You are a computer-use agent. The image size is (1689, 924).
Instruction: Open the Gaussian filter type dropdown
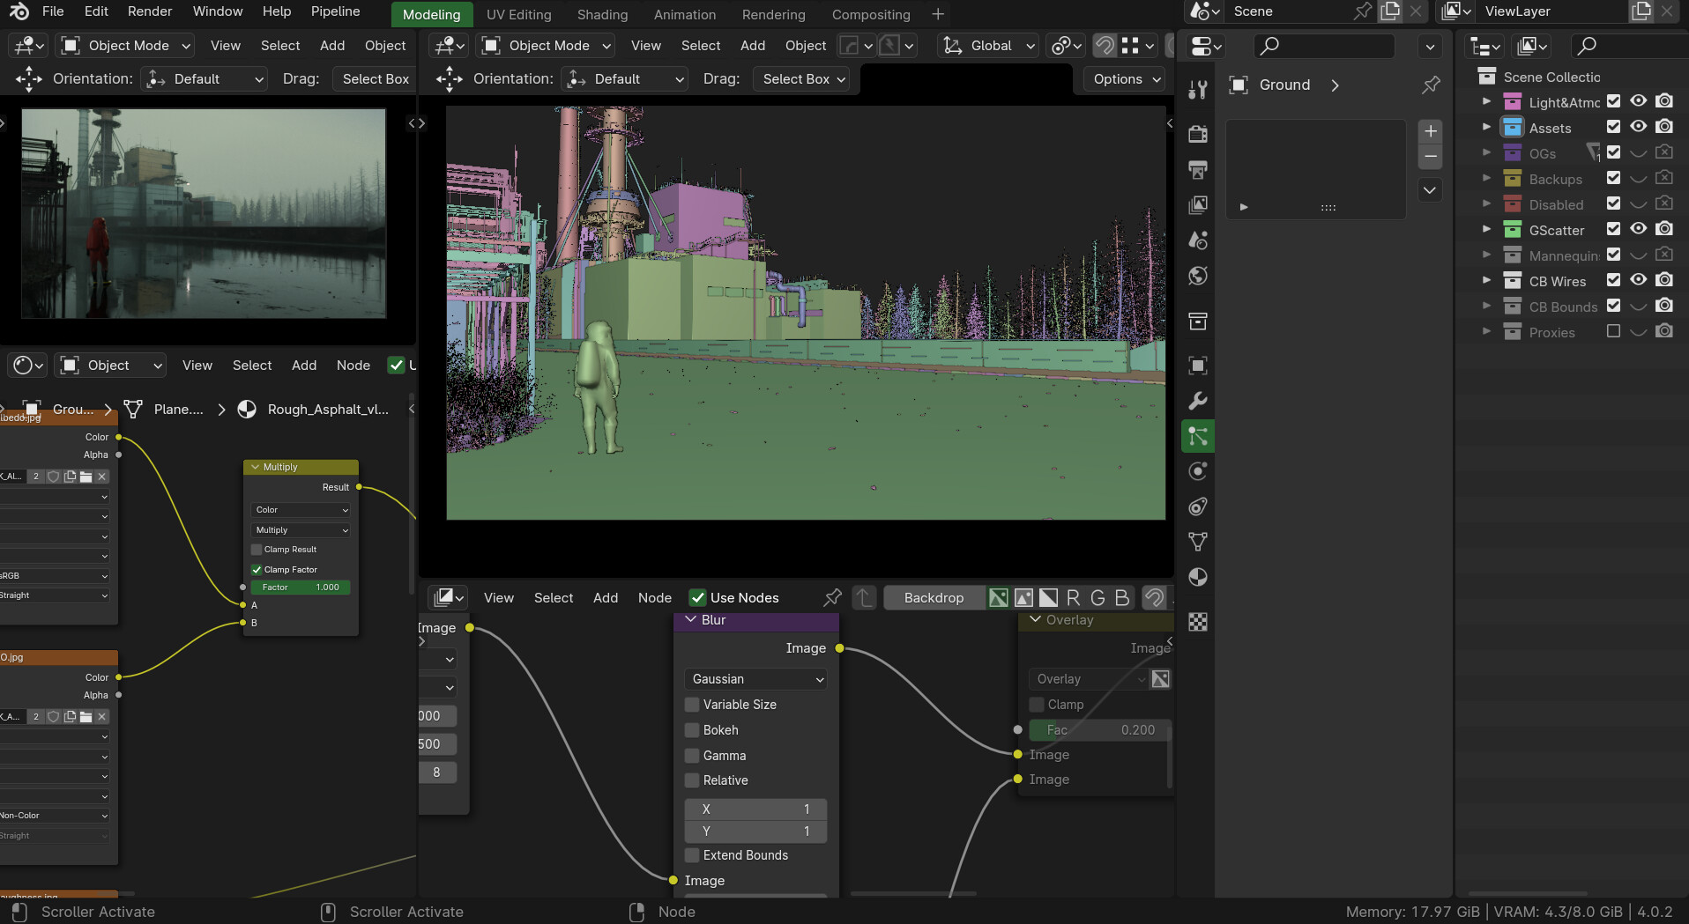pos(757,679)
